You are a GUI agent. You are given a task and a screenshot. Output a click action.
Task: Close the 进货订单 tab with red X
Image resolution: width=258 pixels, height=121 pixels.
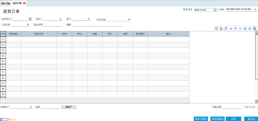click(24, 3)
